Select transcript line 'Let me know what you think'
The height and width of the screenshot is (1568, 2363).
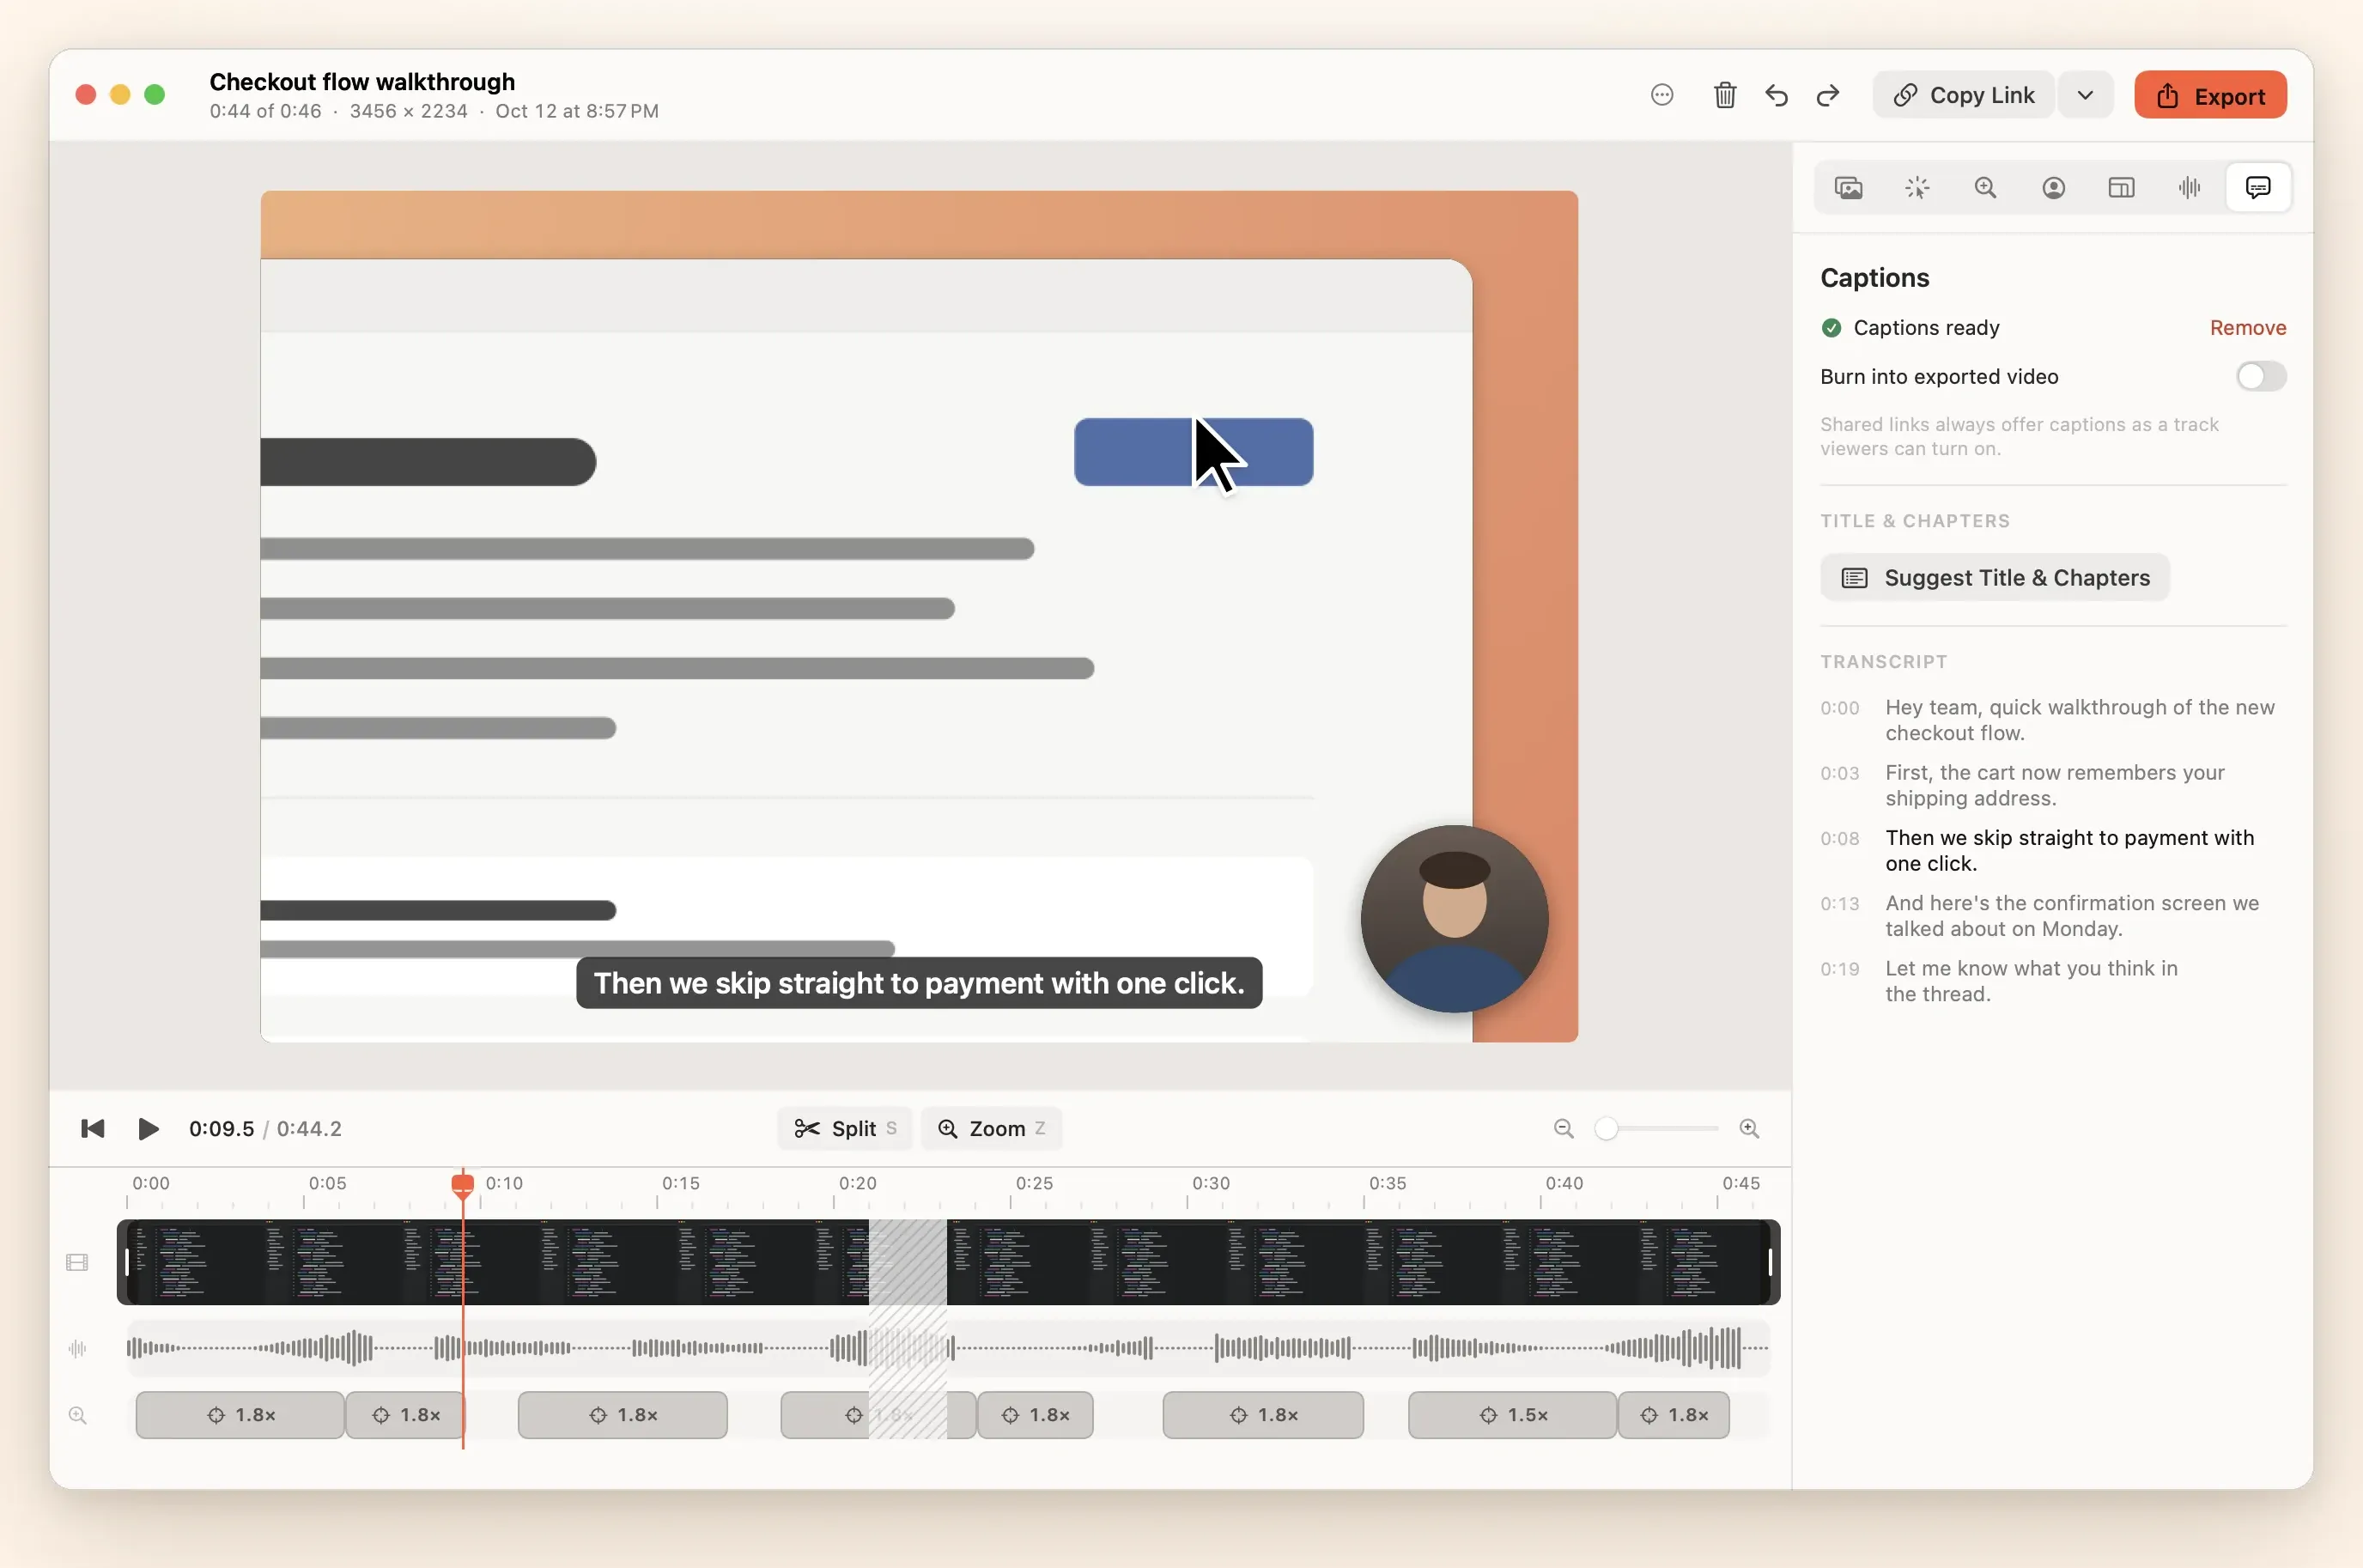click(2053, 981)
